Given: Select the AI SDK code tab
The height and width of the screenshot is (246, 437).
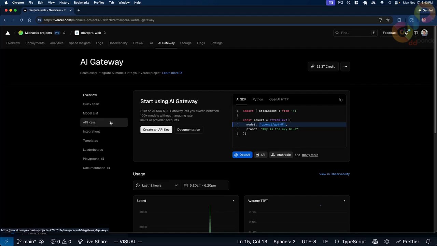Looking at the screenshot, I should (241, 99).
